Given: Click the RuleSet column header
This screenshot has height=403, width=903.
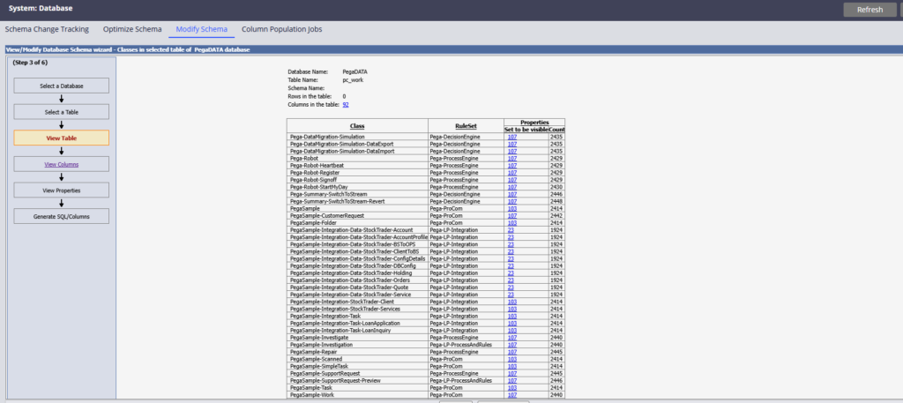Looking at the screenshot, I should tap(466, 125).
